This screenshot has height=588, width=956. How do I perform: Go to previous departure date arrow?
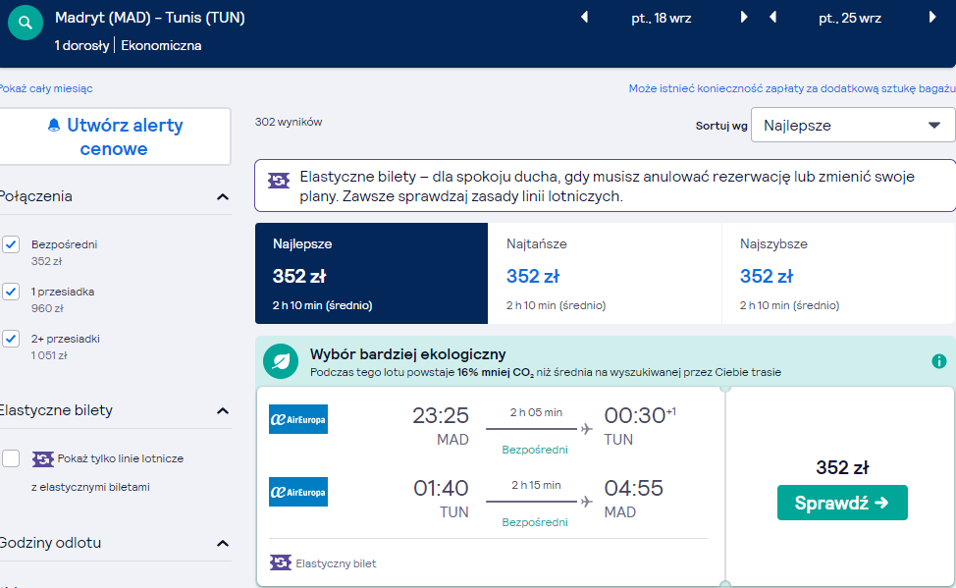tap(585, 17)
